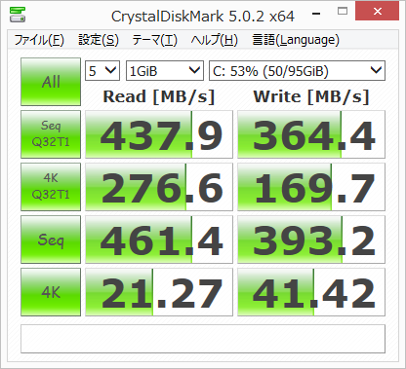Select the Seq Q32T1 read result 437.9

tap(159, 134)
